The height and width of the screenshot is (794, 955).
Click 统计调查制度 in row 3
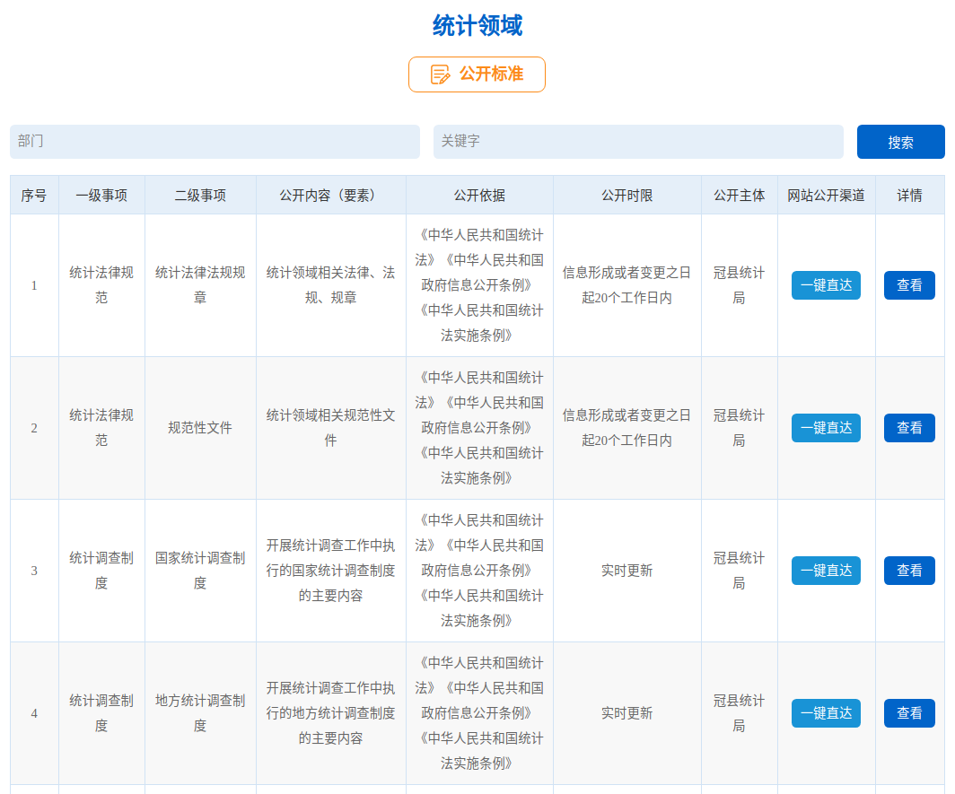101,571
